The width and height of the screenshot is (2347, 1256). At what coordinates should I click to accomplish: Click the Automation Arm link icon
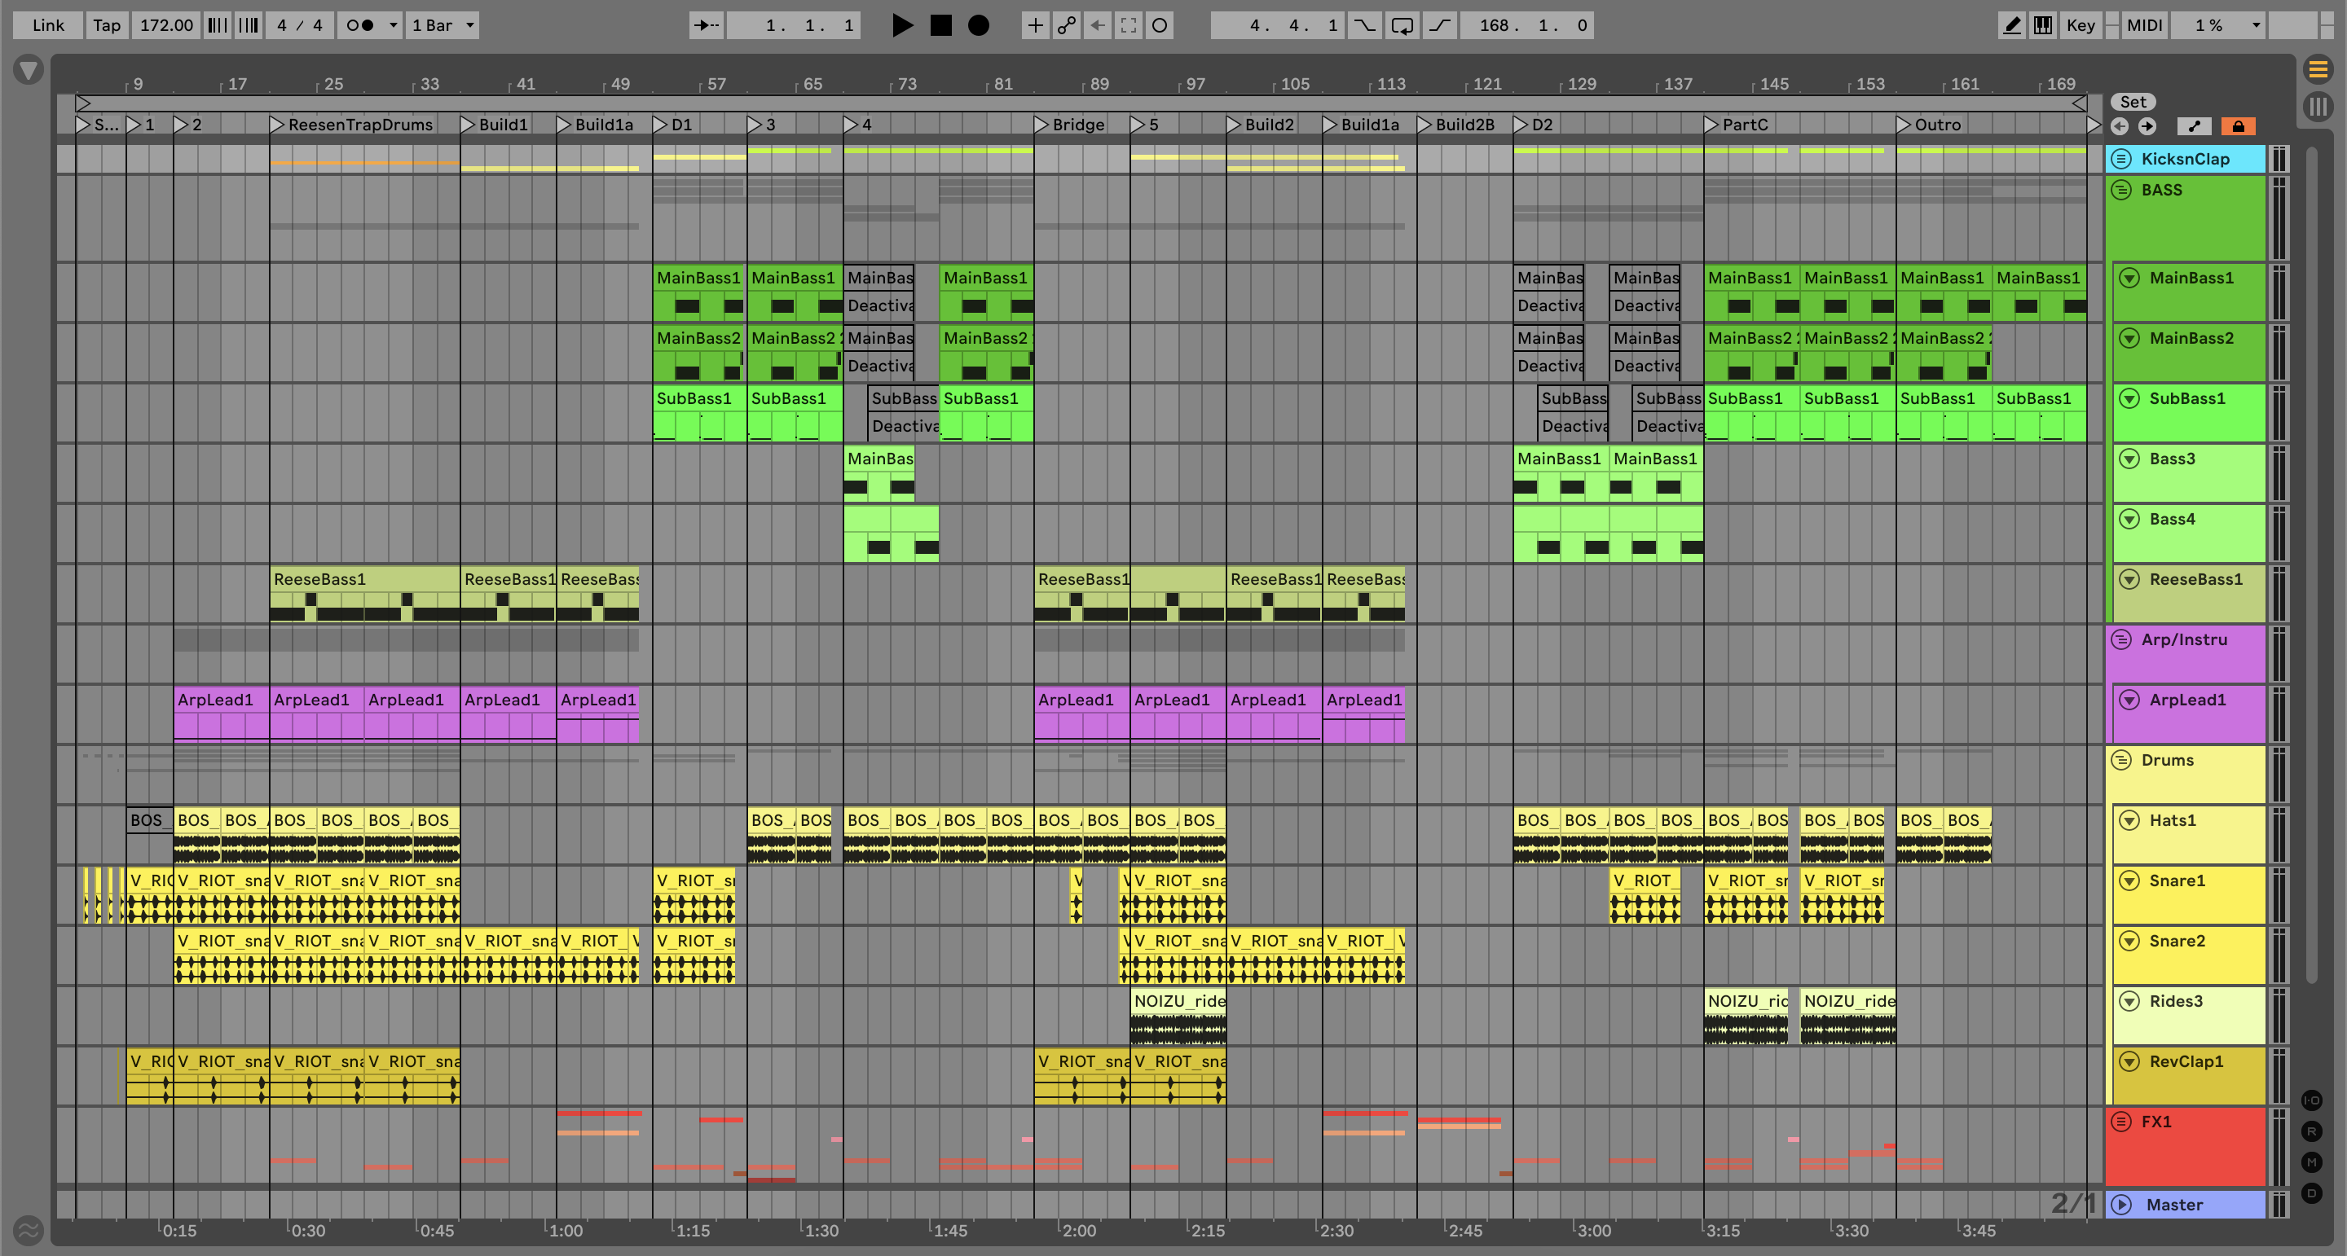[x=1066, y=25]
